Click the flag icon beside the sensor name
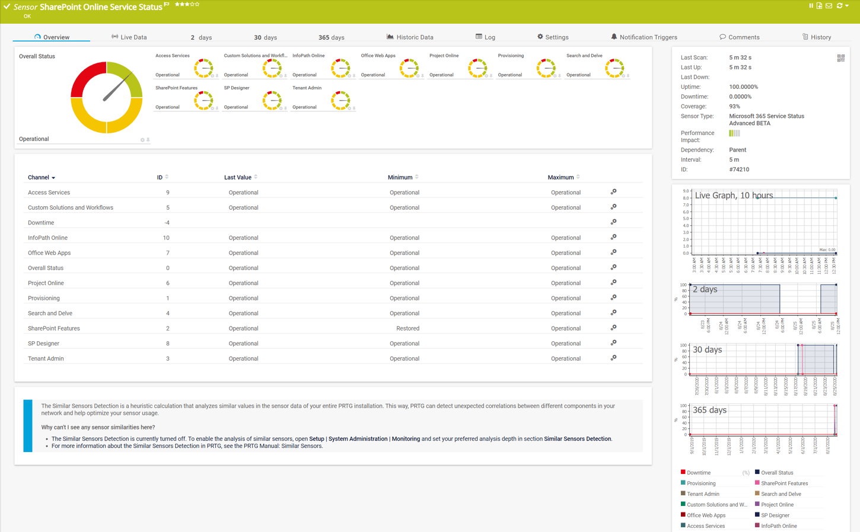Image resolution: width=860 pixels, height=532 pixels. point(167,4)
